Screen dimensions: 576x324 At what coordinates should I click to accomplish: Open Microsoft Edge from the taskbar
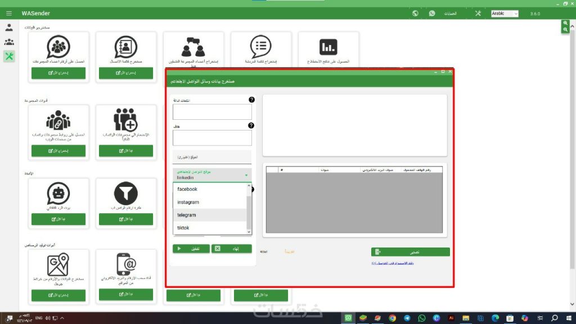495,318
